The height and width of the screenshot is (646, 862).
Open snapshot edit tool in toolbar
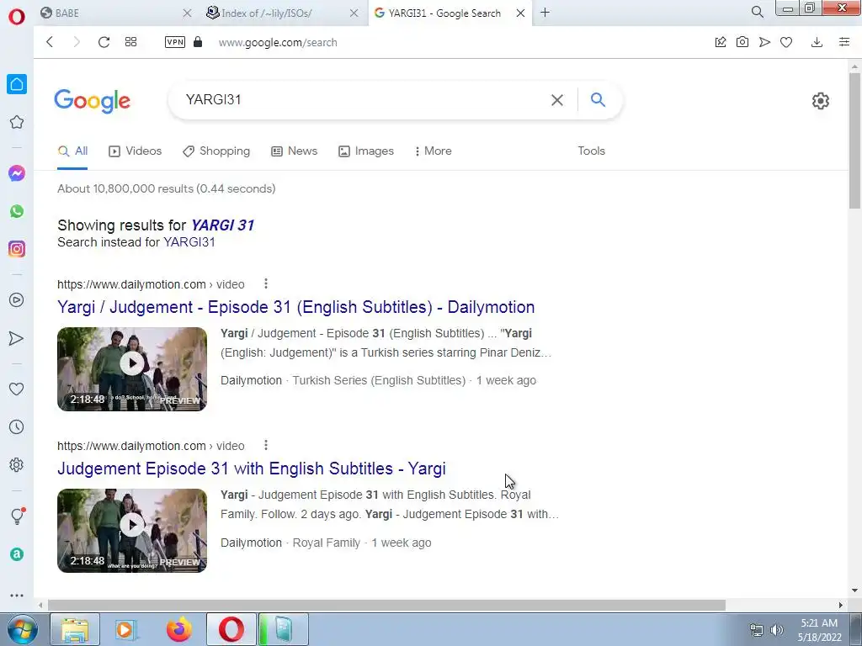(x=721, y=42)
